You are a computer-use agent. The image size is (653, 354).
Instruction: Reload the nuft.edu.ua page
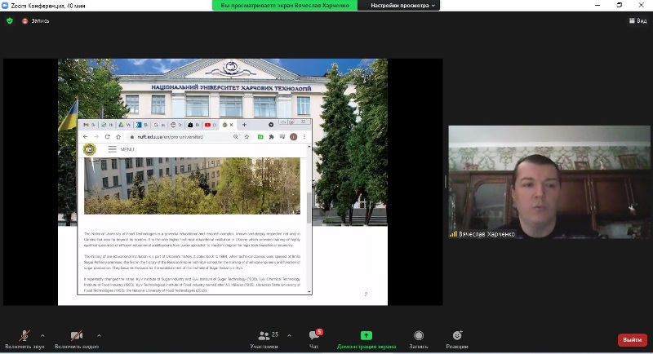(x=107, y=137)
